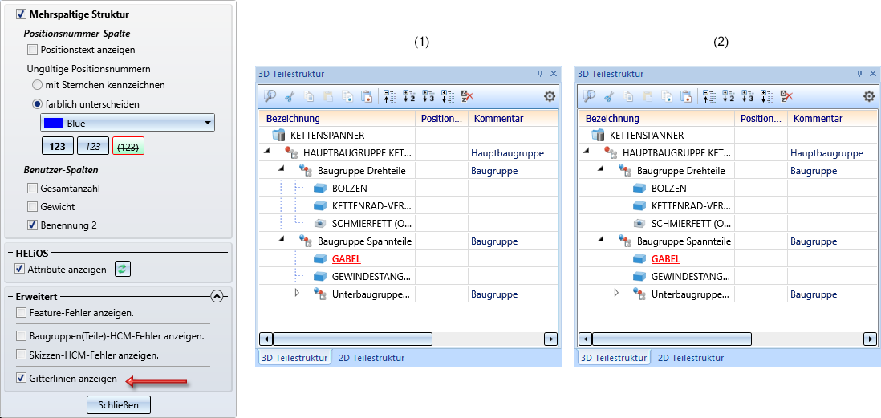
Task: Click the search magnifier icon in panel (2)
Action: 589,96
